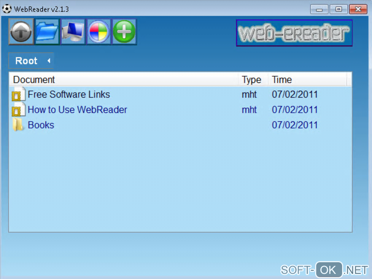Sort by the Time column header
The height and width of the screenshot is (279, 372).
307,80
